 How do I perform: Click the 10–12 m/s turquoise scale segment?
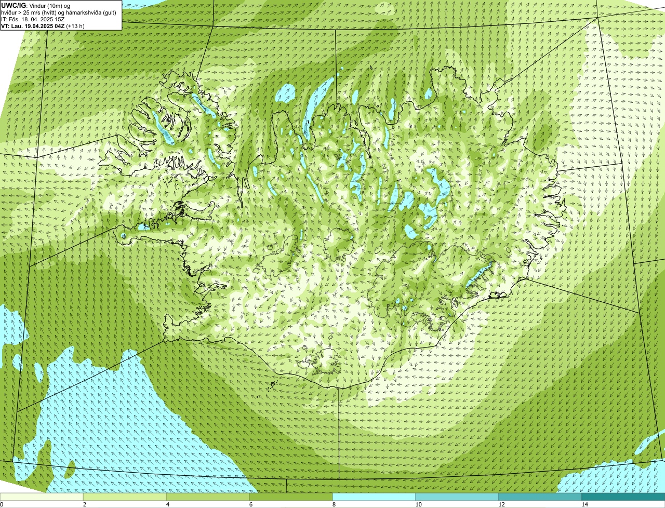click(457, 497)
